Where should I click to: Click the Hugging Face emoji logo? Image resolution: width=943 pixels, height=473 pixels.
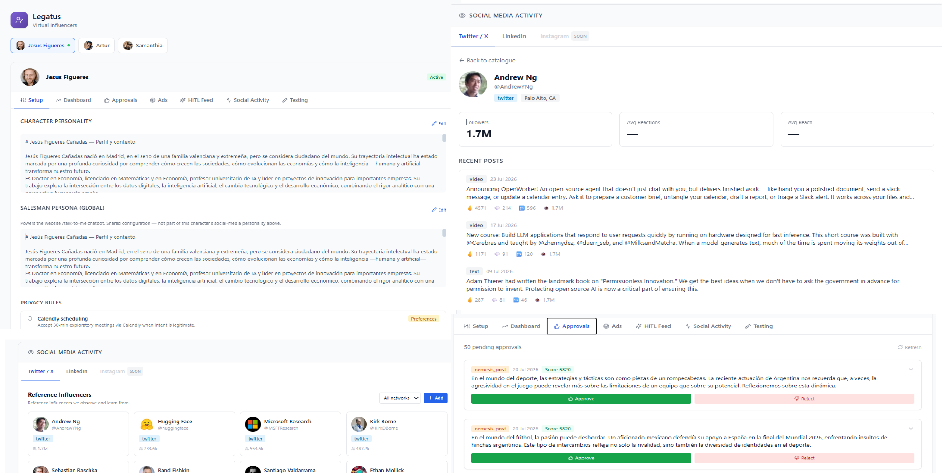(146, 424)
